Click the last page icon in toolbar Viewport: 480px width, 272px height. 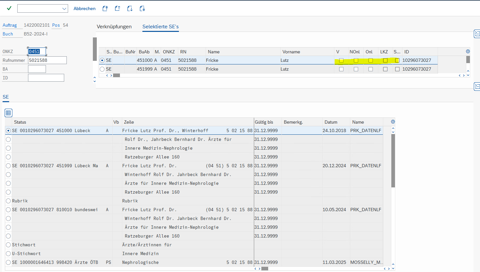[142, 8]
